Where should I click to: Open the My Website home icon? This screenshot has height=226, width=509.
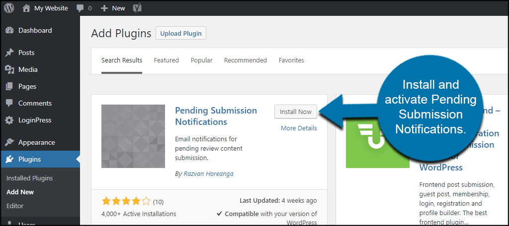pyautogui.click(x=26, y=8)
